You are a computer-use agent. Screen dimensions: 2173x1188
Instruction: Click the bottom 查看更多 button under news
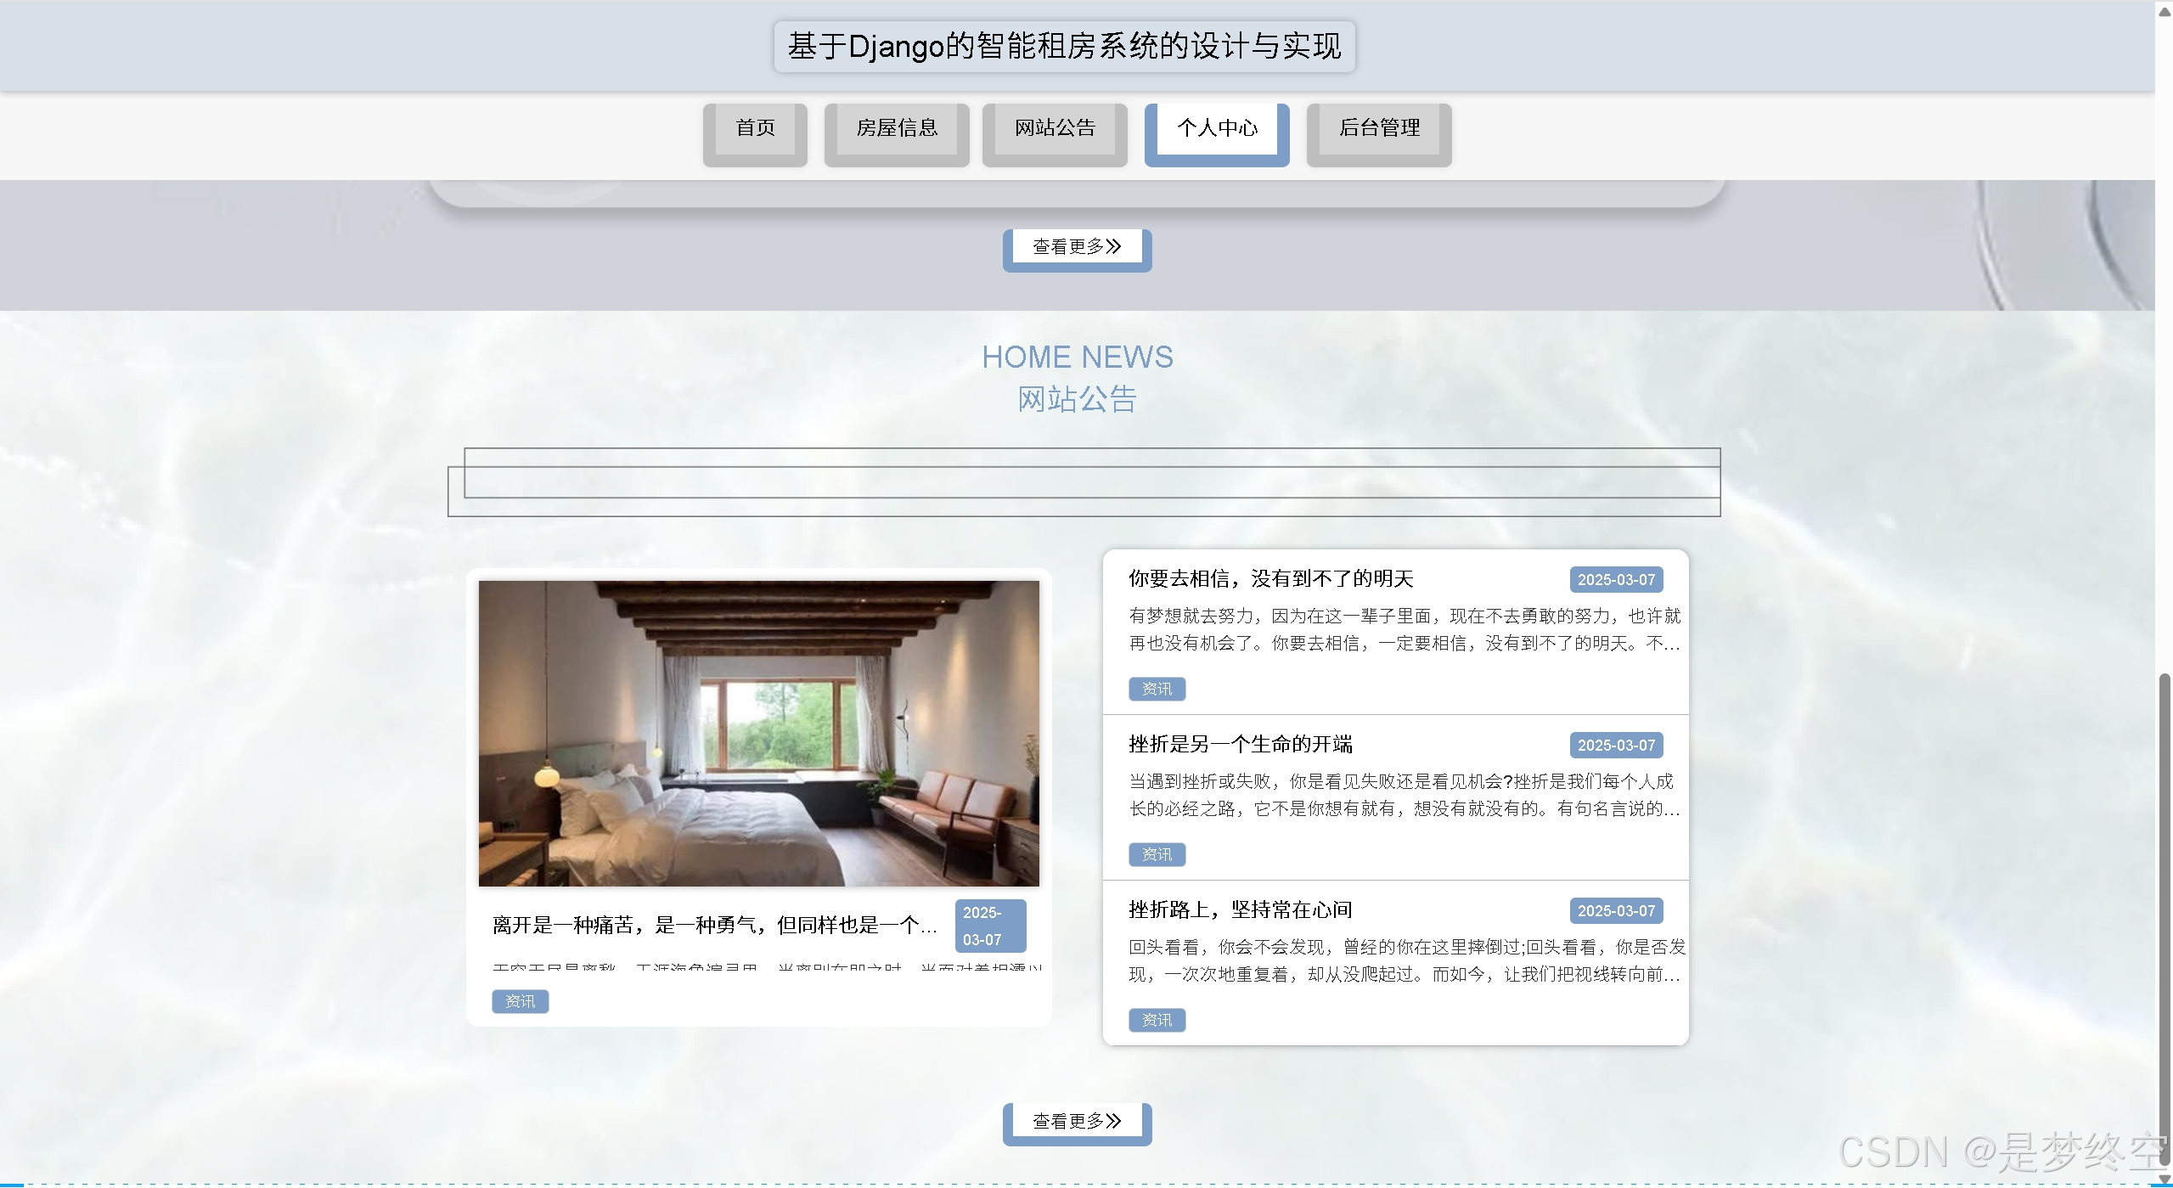(1076, 1121)
